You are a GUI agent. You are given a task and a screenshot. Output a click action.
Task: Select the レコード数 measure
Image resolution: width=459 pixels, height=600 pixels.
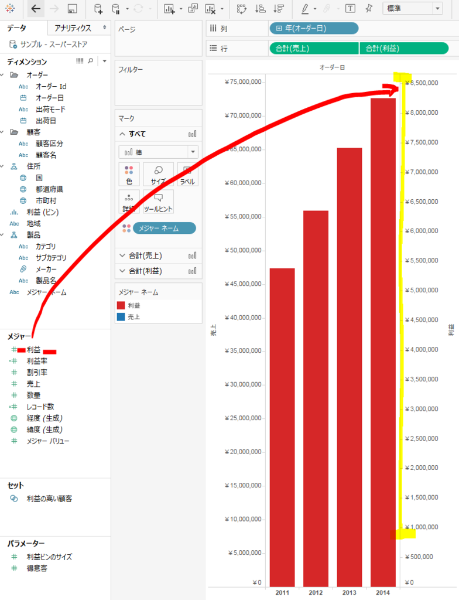click(40, 407)
